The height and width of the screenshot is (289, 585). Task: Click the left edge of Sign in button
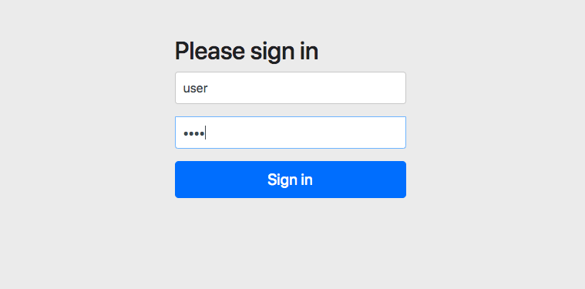click(179, 180)
